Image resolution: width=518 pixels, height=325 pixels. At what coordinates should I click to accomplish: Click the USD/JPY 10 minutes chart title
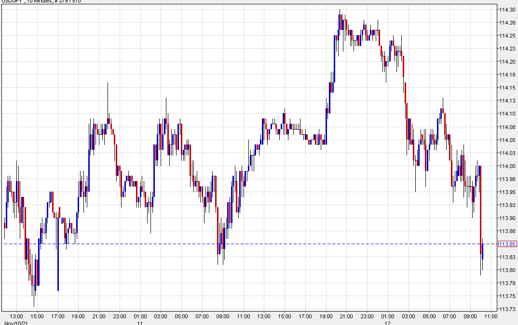pyautogui.click(x=41, y=1)
